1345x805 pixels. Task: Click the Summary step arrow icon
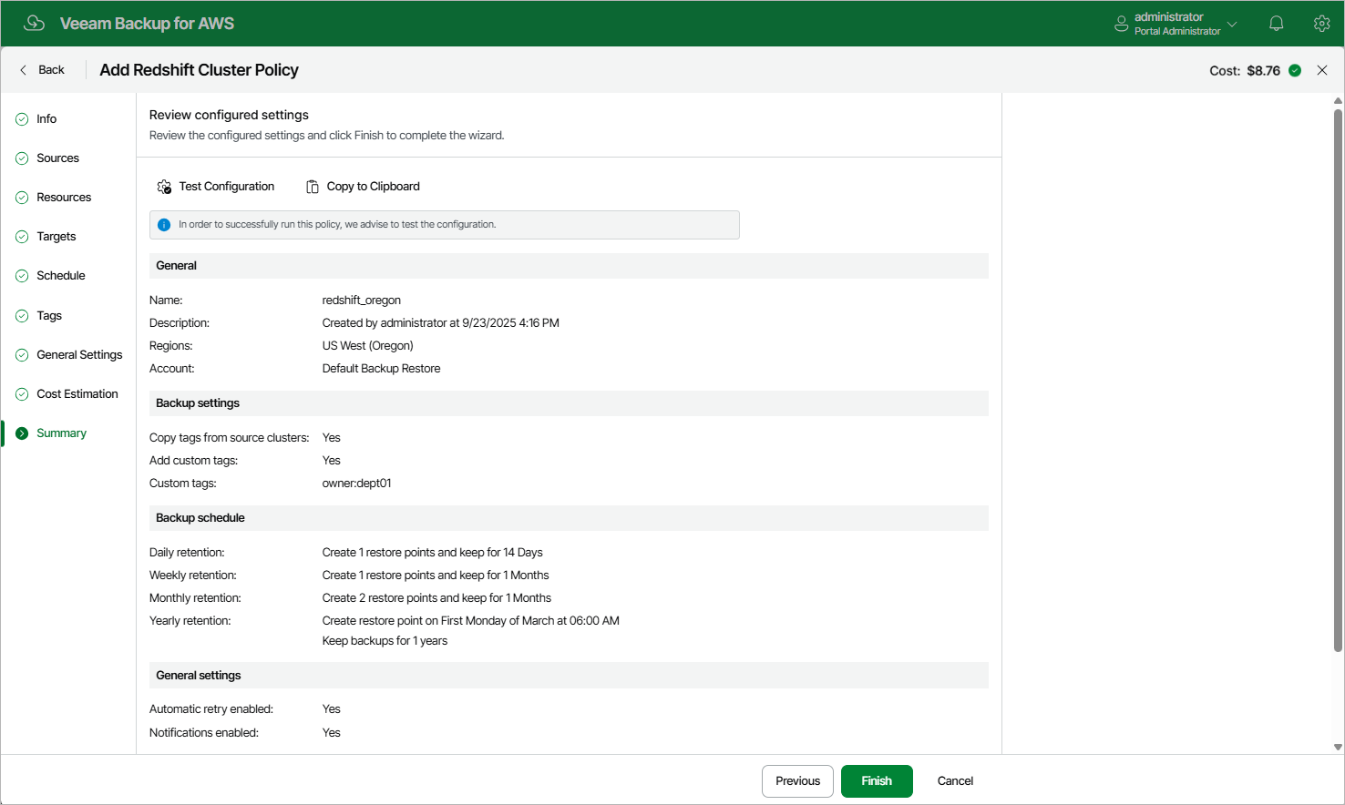tap(22, 433)
